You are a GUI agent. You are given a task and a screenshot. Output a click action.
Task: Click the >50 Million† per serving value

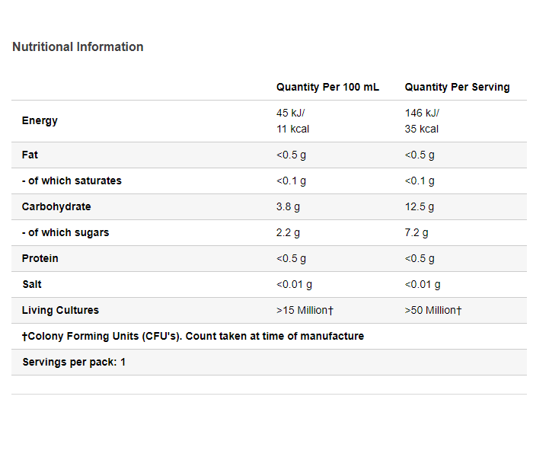click(433, 310)
